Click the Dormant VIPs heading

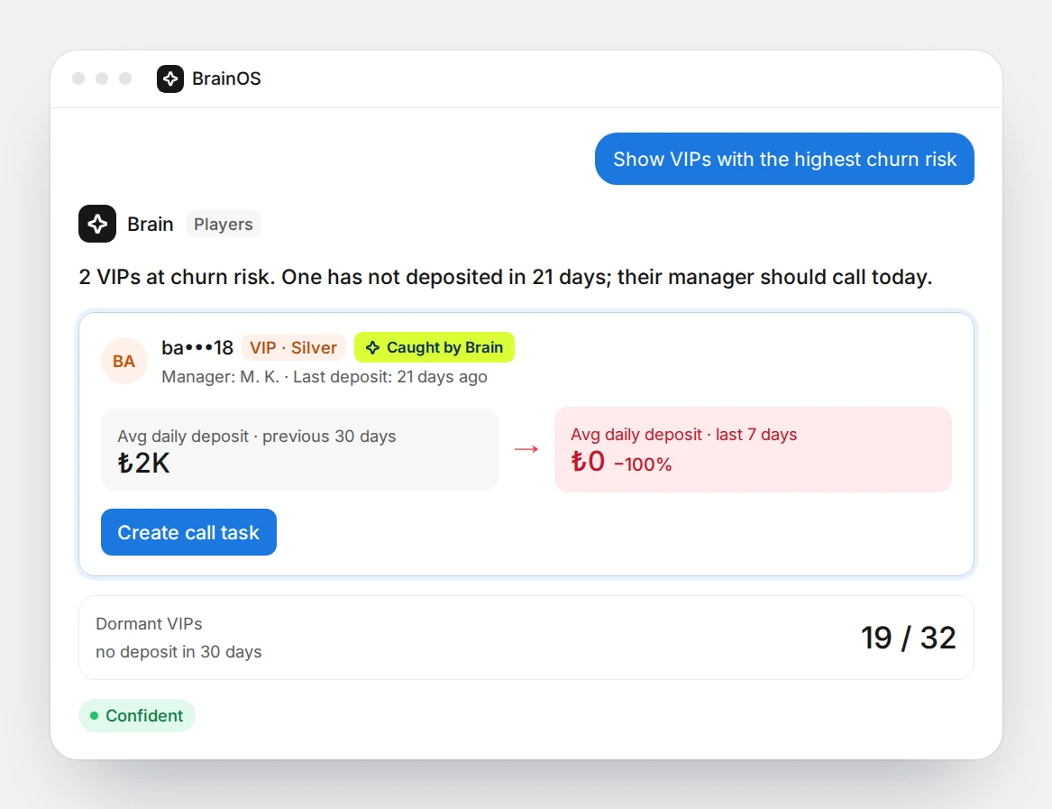149,624
